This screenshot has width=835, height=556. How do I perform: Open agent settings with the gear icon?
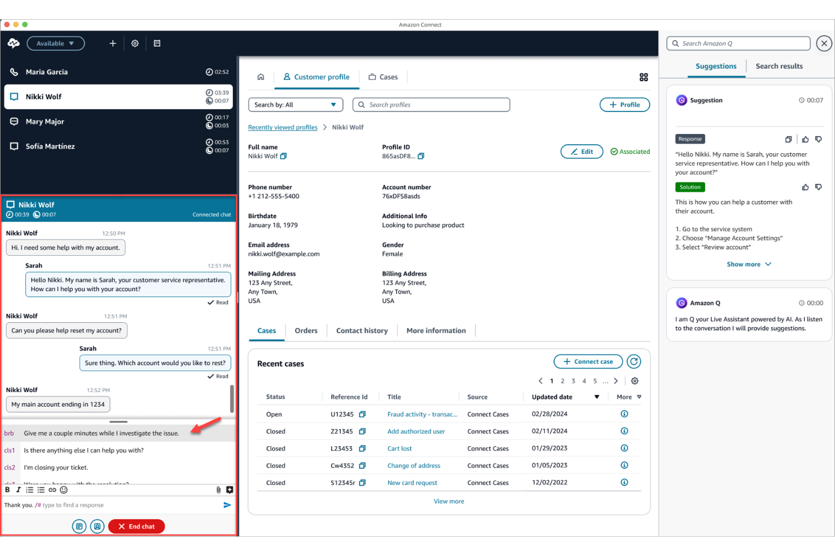(135, 43)
